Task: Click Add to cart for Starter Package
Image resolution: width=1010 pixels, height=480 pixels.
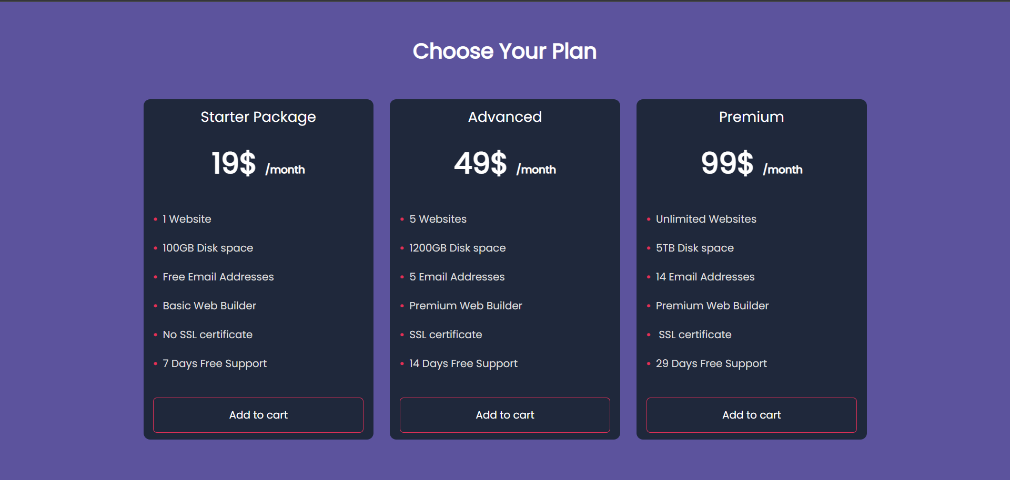Action: 258,415
